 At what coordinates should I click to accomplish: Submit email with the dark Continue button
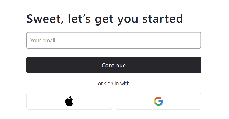pyautogui.click(x=114, y=65)
